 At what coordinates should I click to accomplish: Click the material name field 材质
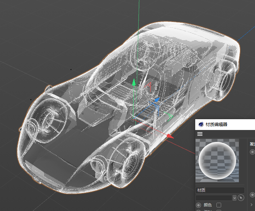(220, 190)
